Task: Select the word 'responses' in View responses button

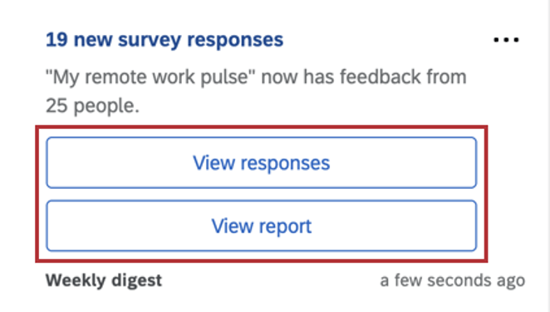Action: [x=285, y=164]
